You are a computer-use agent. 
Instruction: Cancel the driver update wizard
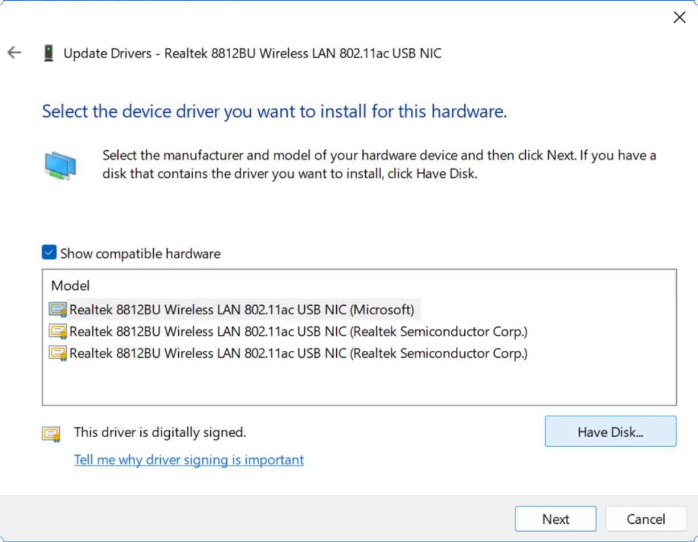646,519
